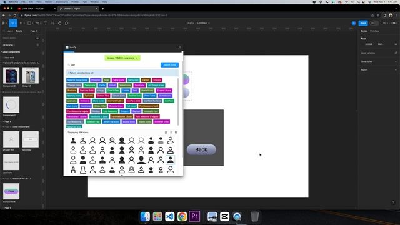Open Finder from the dock
400x225 pixels.
point(145,217)
